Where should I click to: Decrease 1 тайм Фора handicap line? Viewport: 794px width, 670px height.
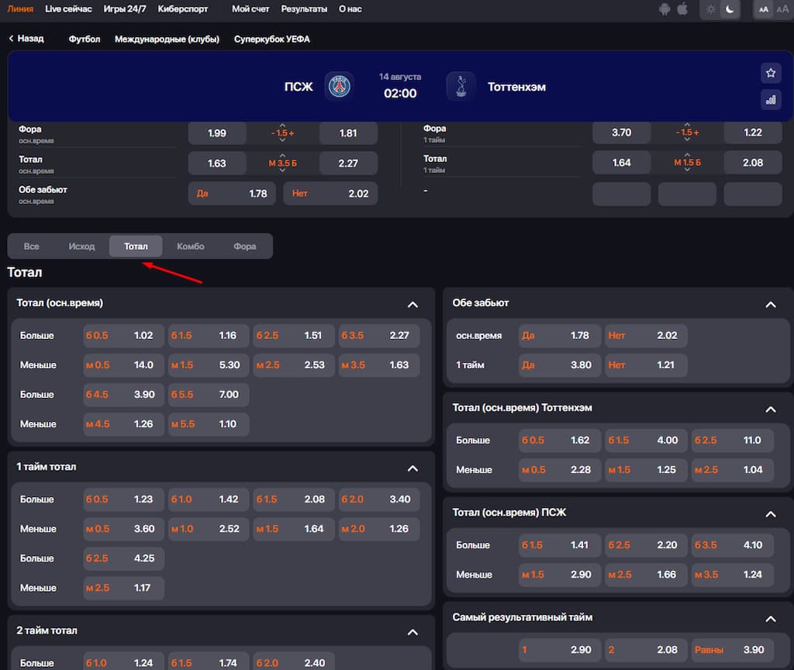point(687,140)
